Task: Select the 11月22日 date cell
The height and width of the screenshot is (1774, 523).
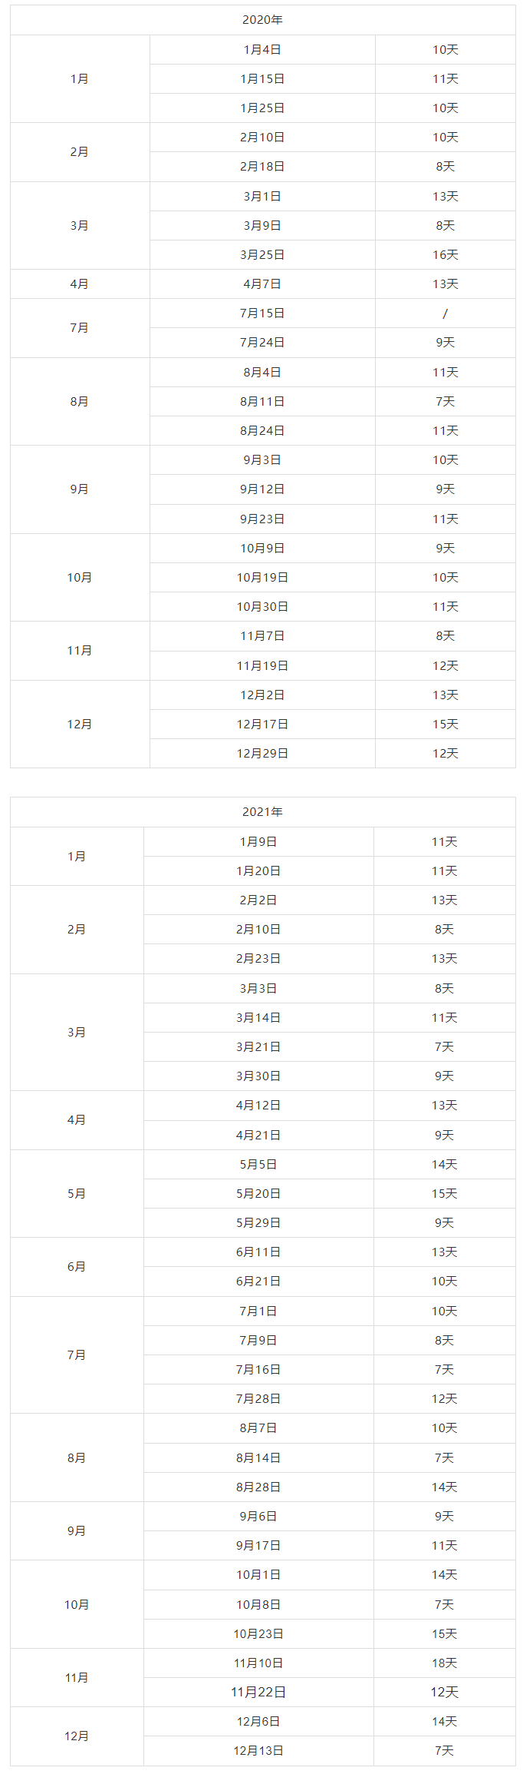Action: 258,1693
